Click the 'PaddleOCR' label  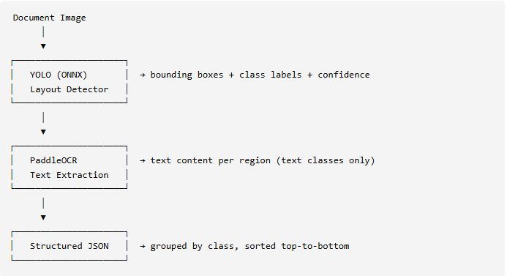tap(53, 160)
